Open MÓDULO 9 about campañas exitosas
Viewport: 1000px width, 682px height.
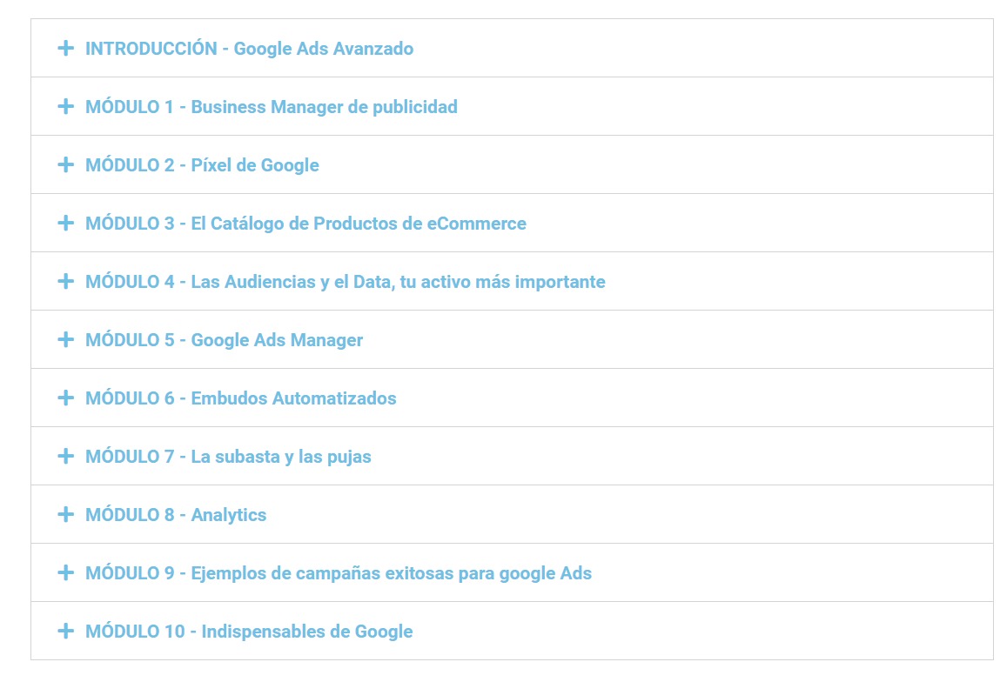(338, 572)
